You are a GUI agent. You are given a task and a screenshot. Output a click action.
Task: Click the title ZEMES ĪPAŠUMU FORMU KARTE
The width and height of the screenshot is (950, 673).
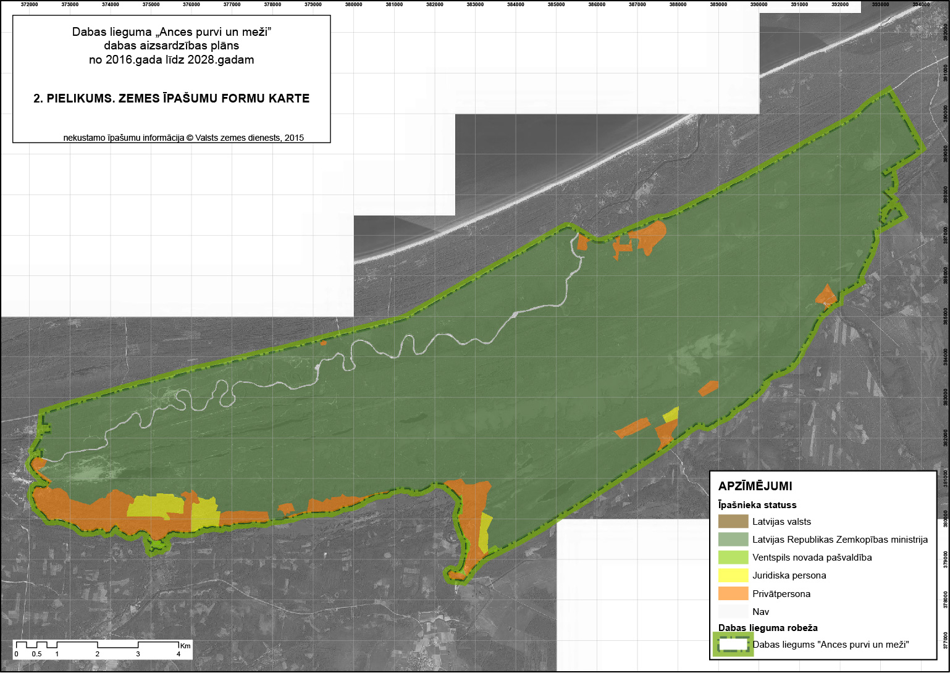click(x=171, y=99)
